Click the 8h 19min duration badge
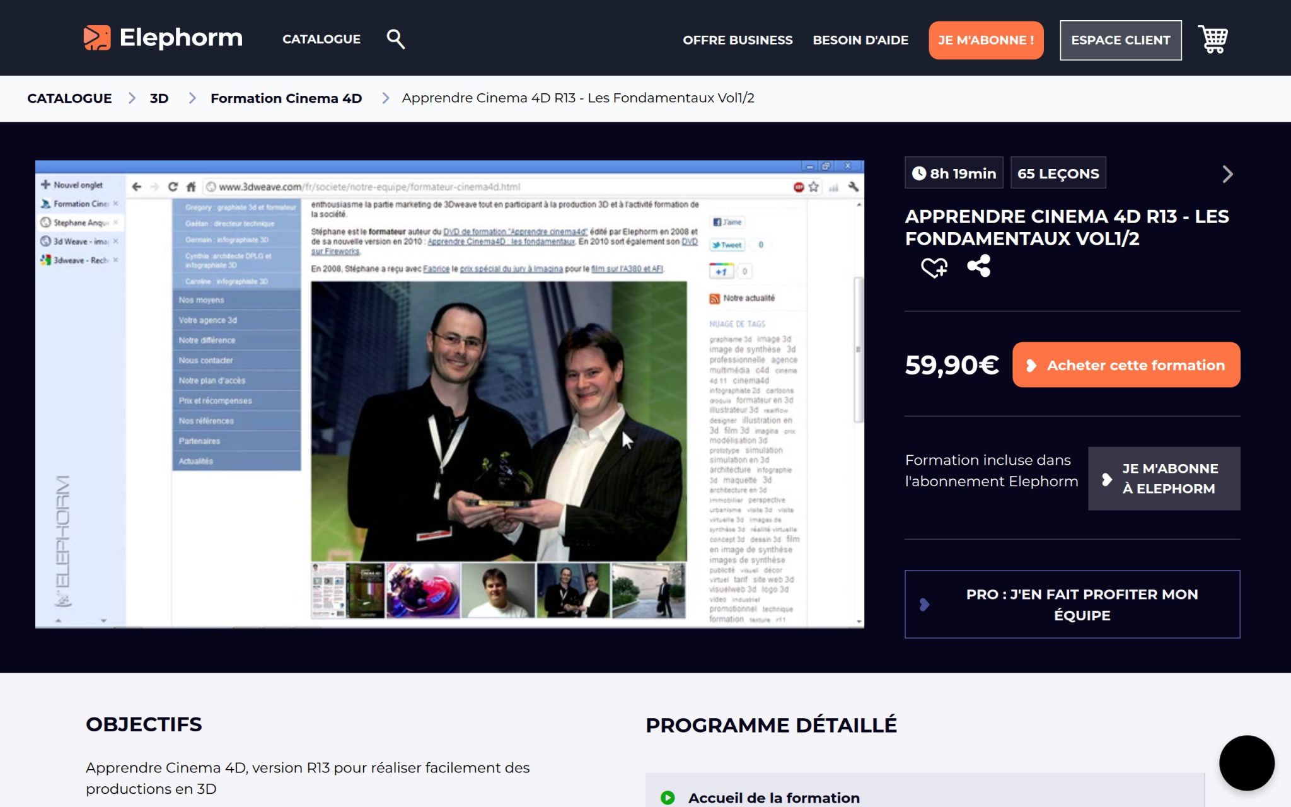The image size is (1291, 807). [x=954, y=173]
